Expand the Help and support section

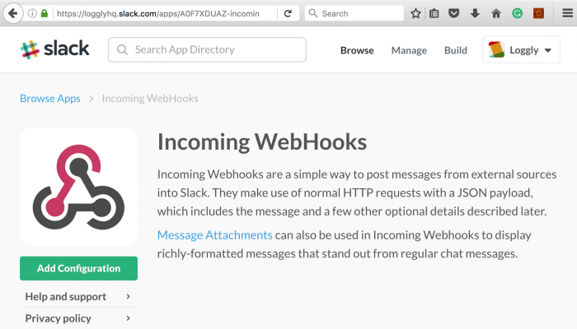pyautogui.click(x=78, y=296)
